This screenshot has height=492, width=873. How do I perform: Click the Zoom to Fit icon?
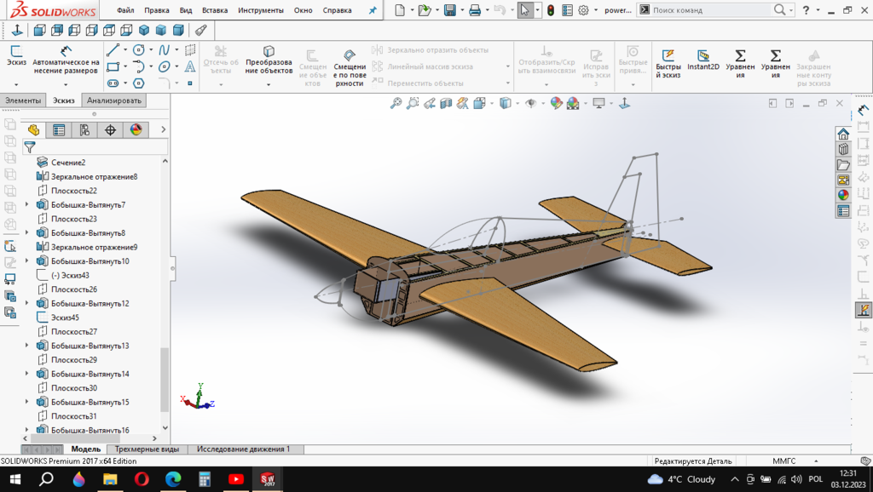[396, 103]
